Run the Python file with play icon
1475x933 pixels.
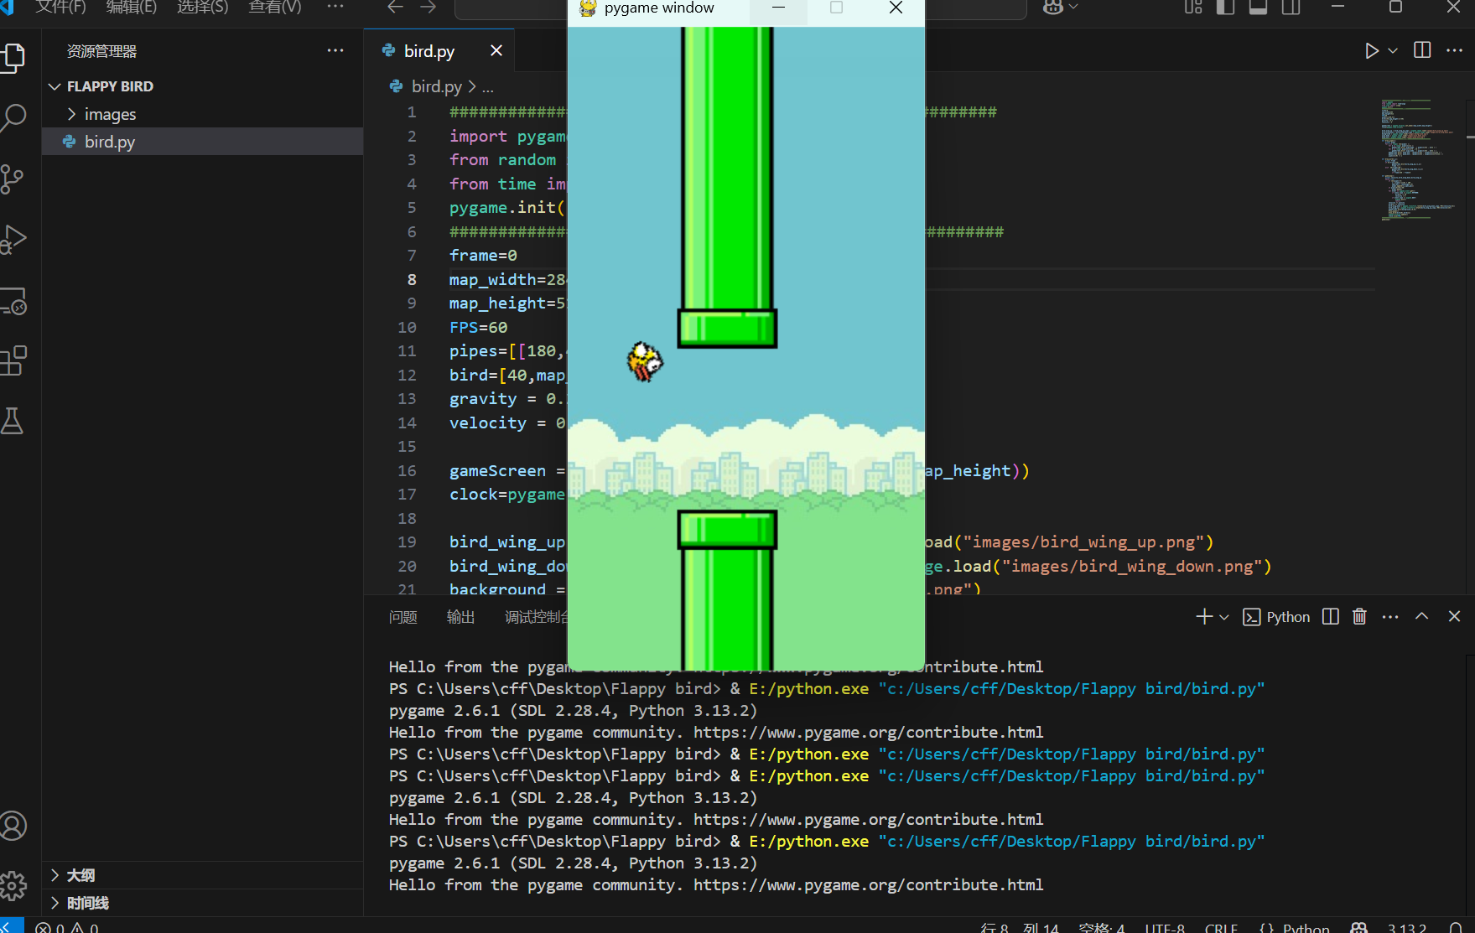(1371, 50)
